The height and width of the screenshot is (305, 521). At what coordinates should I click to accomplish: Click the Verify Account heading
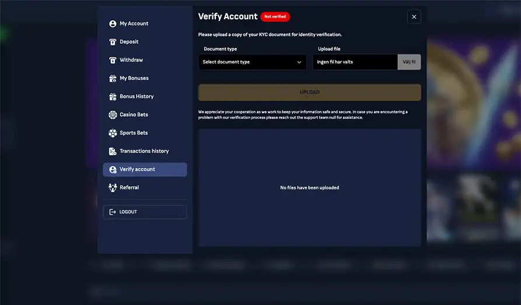point(228,16)
